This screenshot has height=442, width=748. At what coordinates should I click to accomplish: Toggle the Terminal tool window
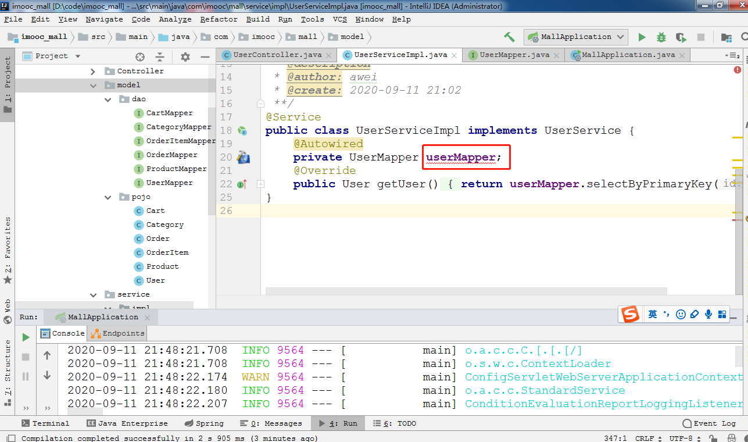pyautogui.click(x=45, y=423)
